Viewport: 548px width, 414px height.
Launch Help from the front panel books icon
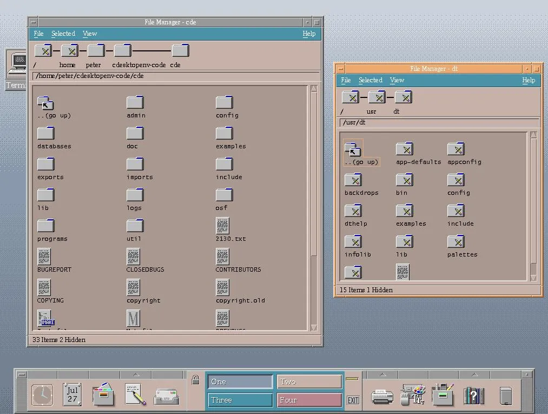tap(474, 395)
